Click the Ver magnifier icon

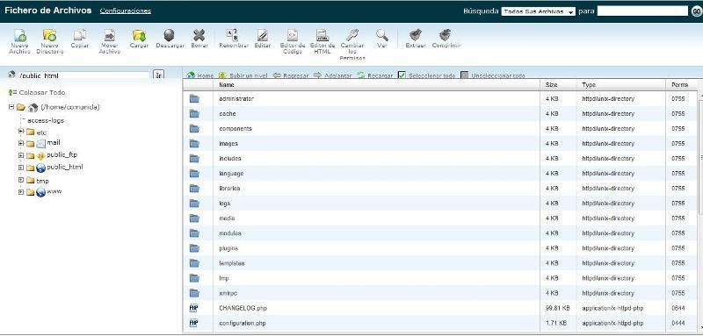[x=382, y=36]
